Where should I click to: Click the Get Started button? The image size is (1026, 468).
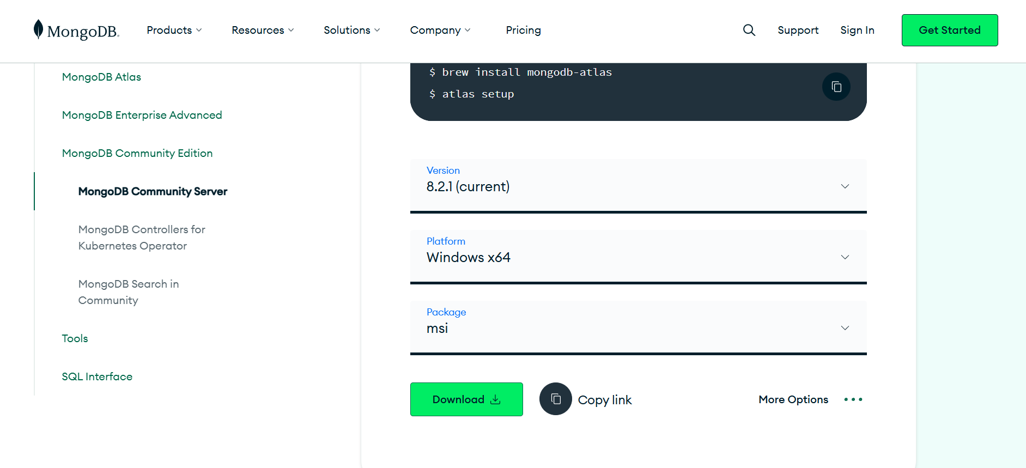pos(950,30)
